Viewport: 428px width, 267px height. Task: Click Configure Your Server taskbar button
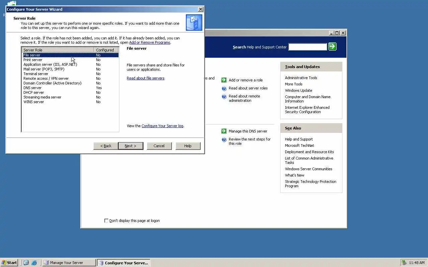(x=124, y=263)
